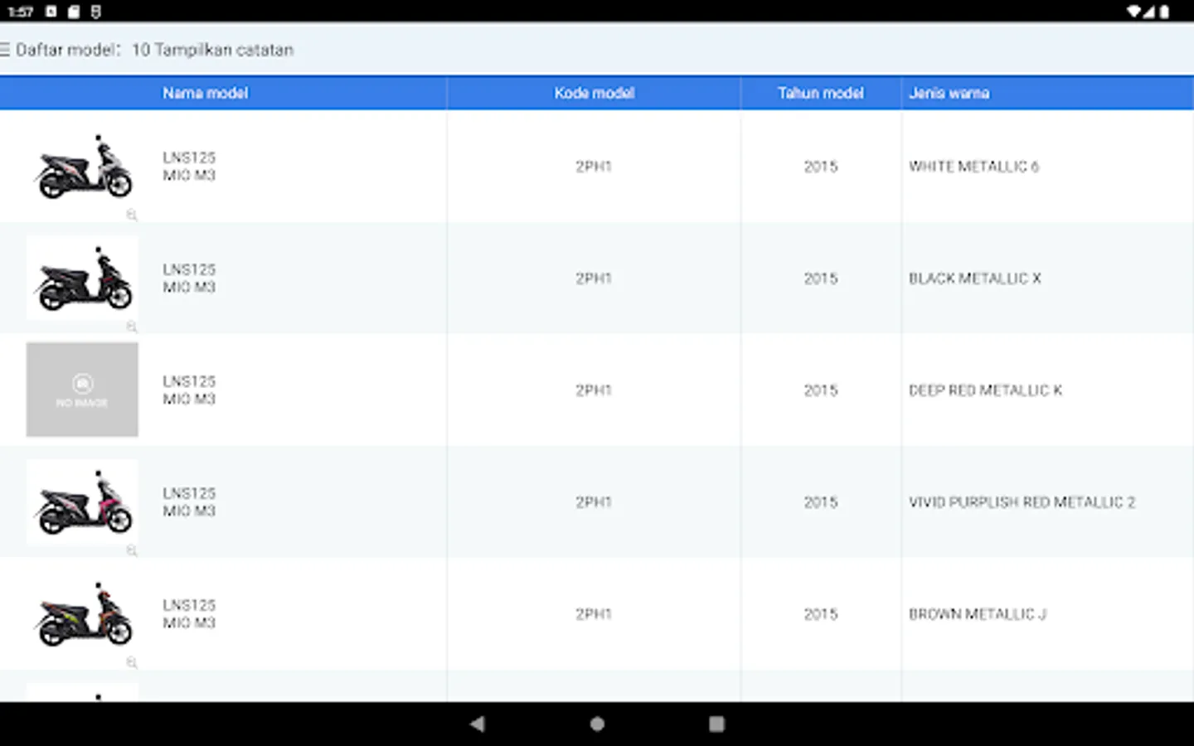
Task: Tap year 2015 in the Black Metallic X row
Action: coord(821,279)
